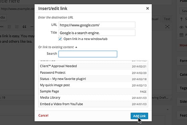The image size is (187, 125).
Task: Switch to Text editor tab behind dialog
Action: (x=167, y=19)
